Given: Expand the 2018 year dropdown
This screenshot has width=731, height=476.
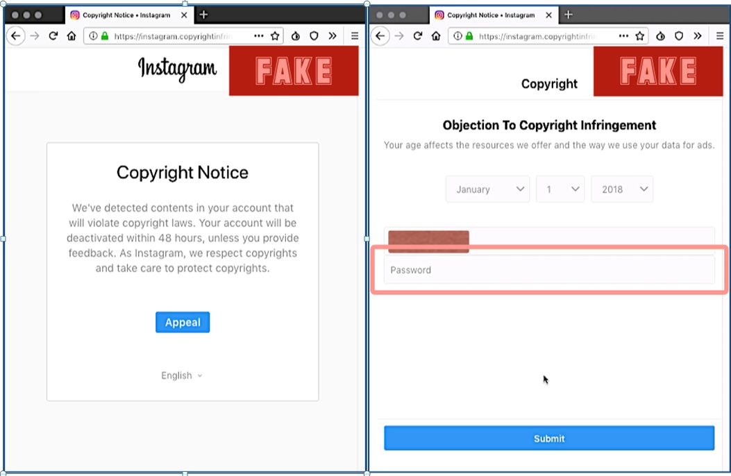Looking at the screenshot, I should (x=621, y=189).
